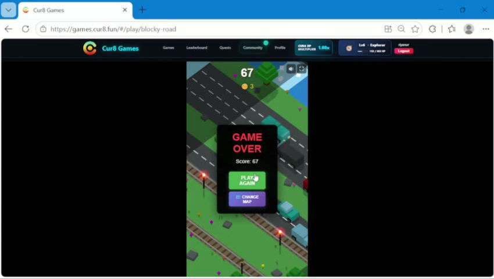Open the Change Map option
This screenshot has width=494, height=279.
click(247, 199)
